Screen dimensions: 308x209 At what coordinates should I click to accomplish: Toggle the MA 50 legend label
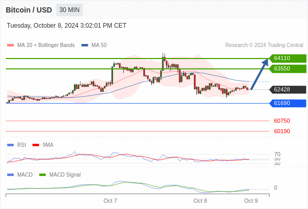99,45
